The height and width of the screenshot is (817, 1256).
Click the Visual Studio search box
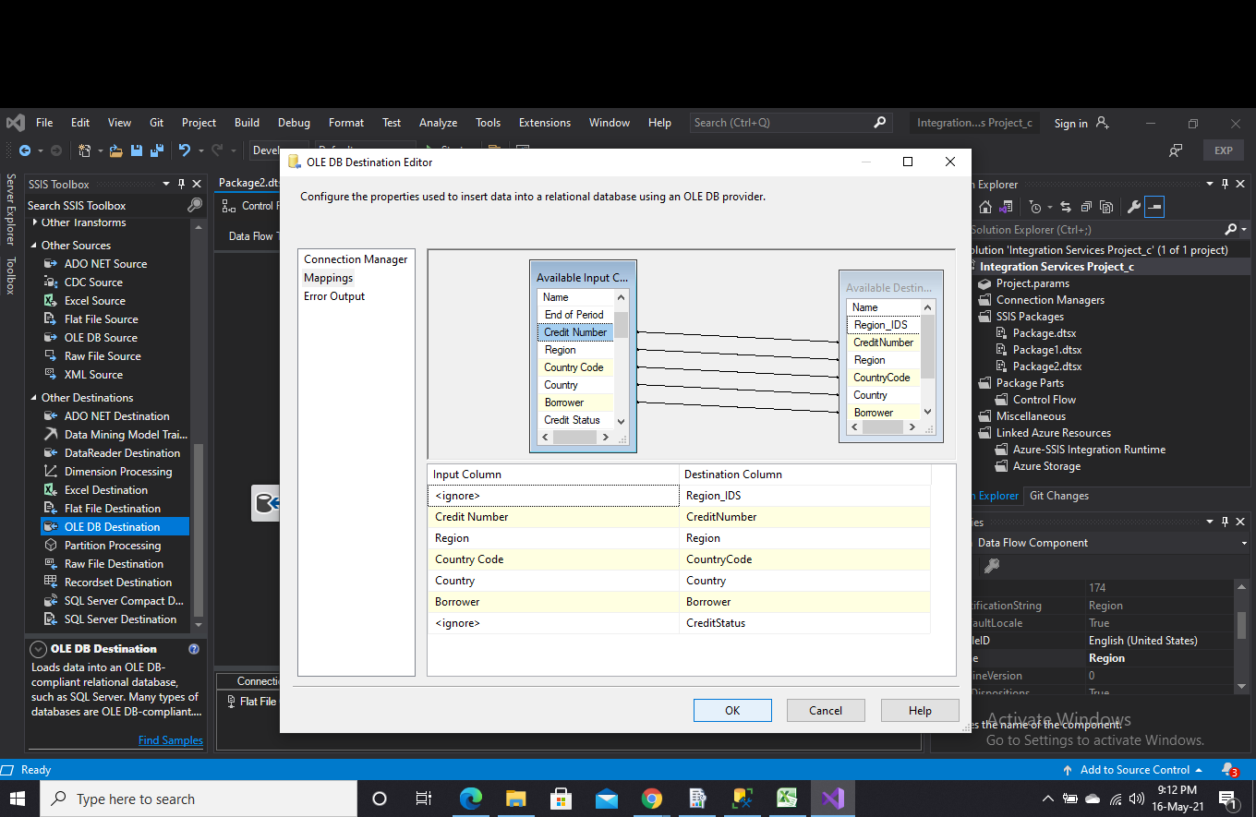tap(791, 123)
